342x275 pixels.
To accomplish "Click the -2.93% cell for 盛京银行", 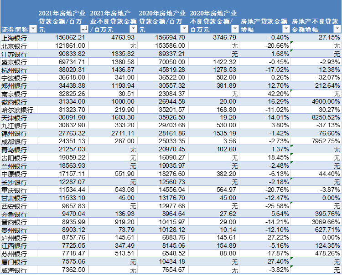I will point(316,62).
